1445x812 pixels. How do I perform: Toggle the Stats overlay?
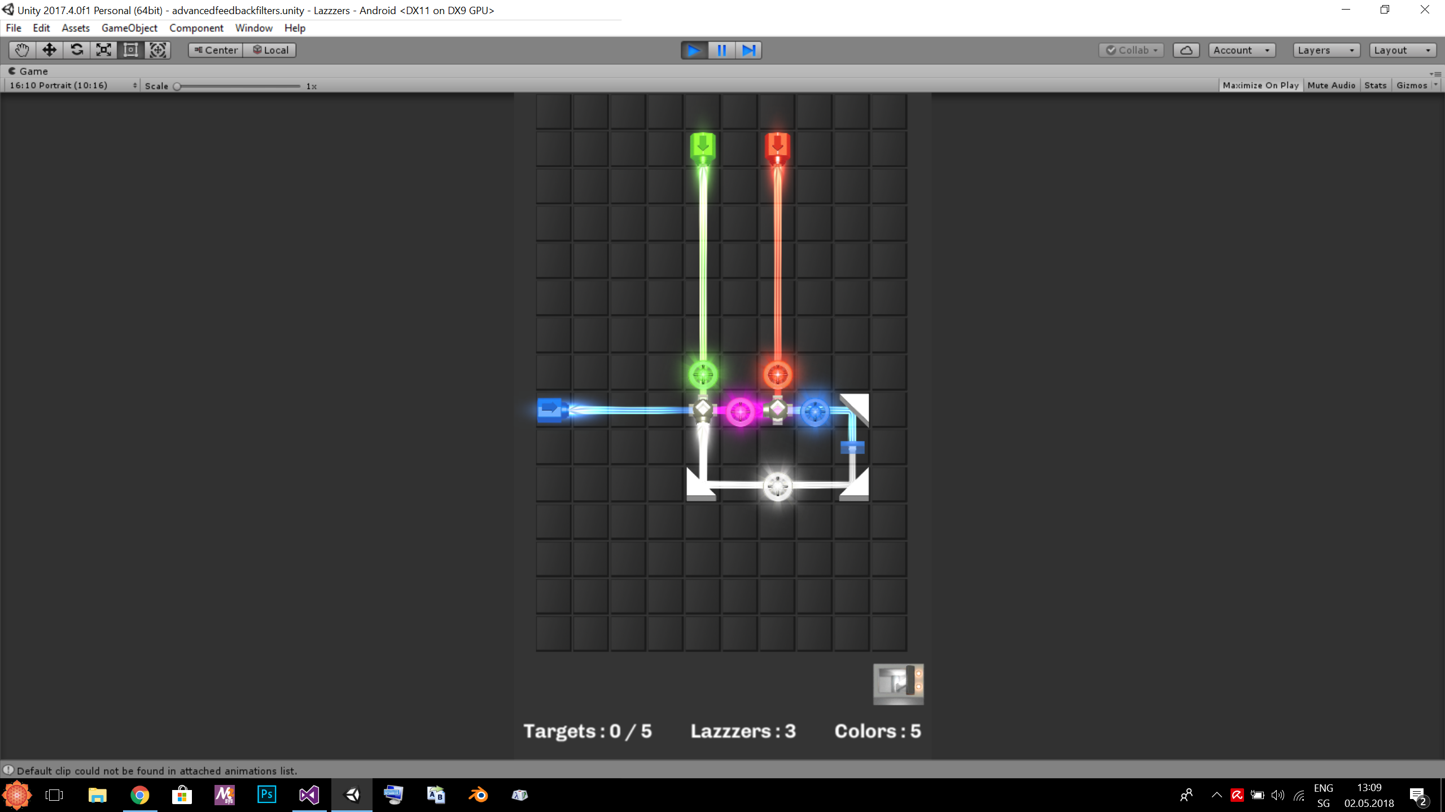pyautogui.click(x=1375, y=85)
